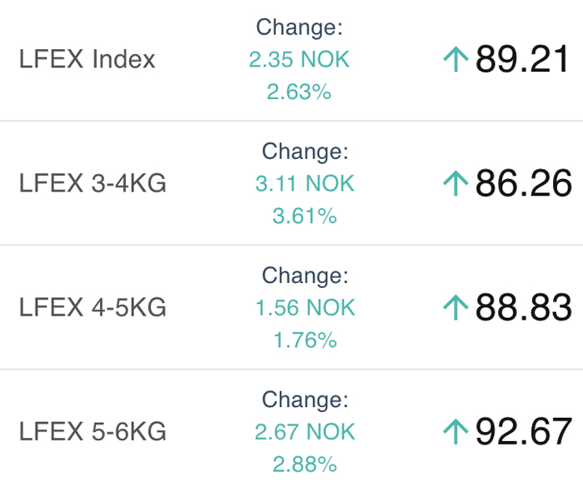Select the LFEX 3-4KG row label
583x487 pixels.
click(x=92, y=183)
